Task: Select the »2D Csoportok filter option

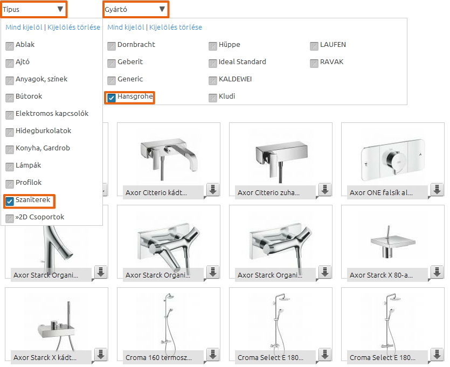Action: point(10,218)
